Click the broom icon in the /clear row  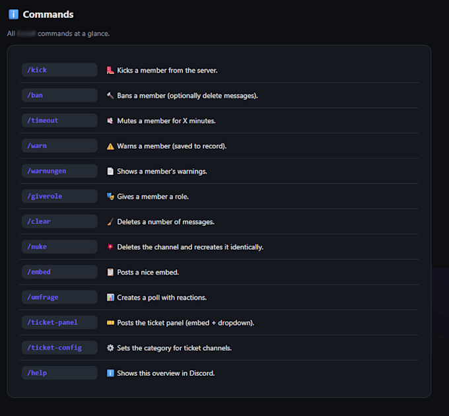110,222
